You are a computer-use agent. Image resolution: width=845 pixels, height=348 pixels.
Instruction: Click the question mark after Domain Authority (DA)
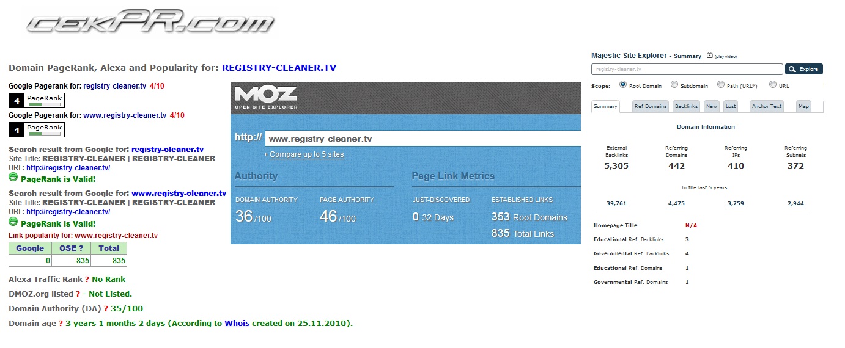coord(106,308)
